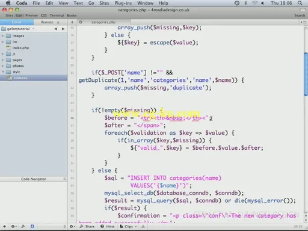
Task: Click the split editor icon at top right
Action: tap(303, 22)
